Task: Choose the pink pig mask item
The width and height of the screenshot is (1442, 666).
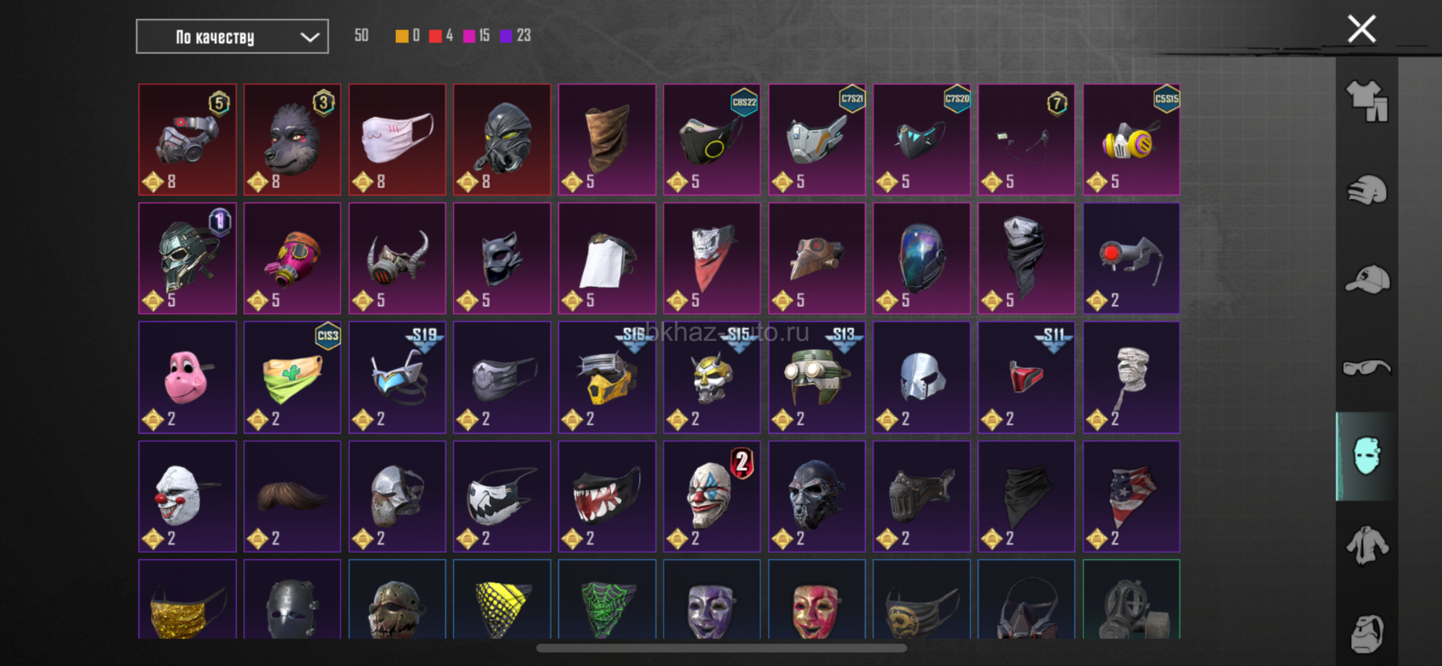Action: 187,378
